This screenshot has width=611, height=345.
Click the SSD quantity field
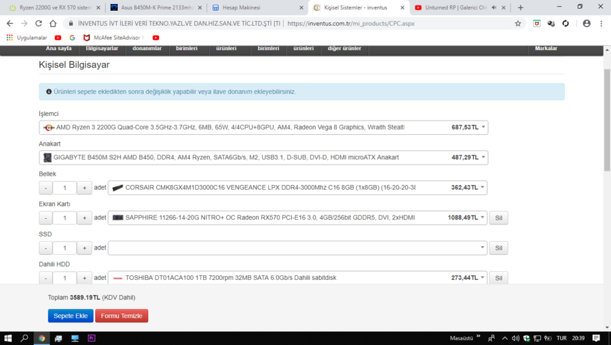pyautogui.click(x=64, y=248)
